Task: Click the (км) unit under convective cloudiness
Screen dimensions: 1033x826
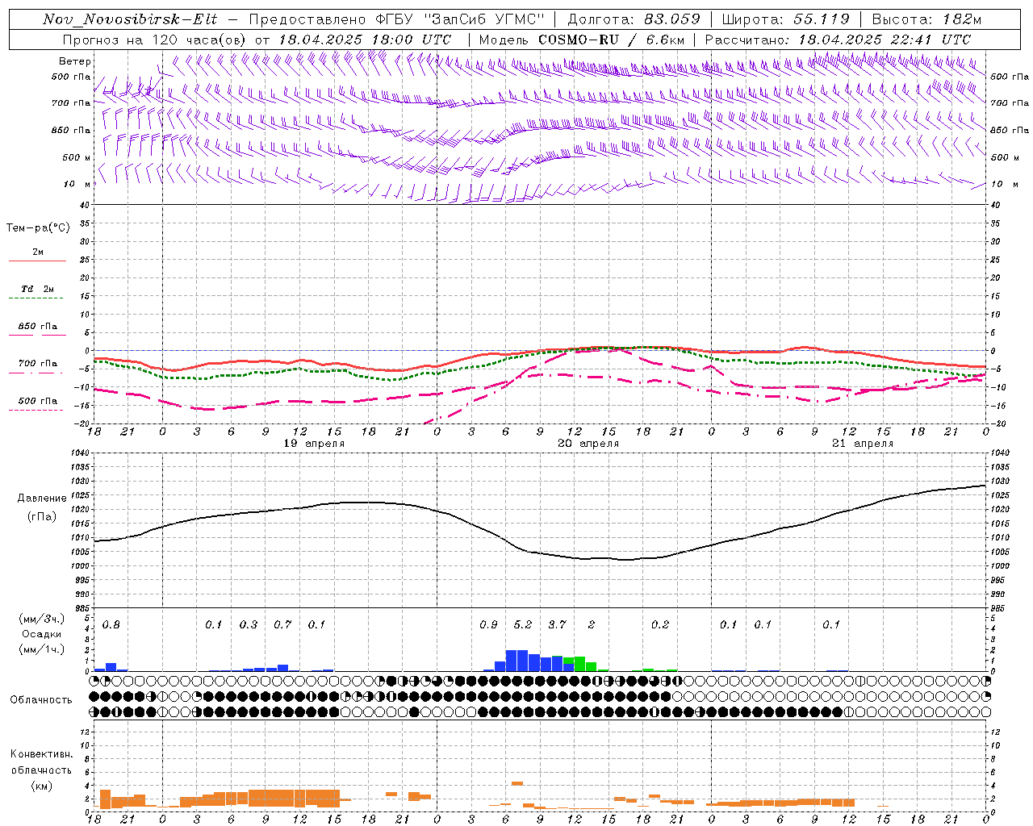Action: click(41, 786)
